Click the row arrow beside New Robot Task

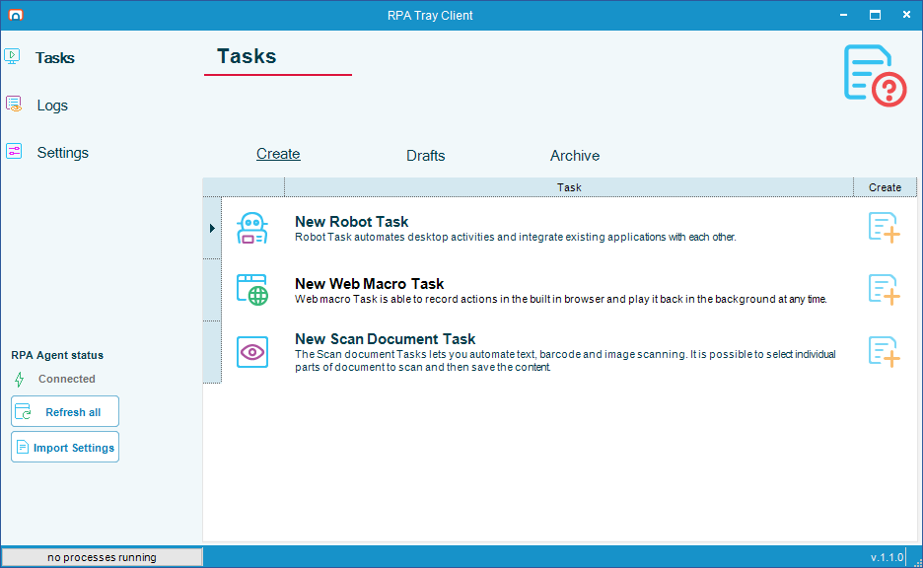212,228
